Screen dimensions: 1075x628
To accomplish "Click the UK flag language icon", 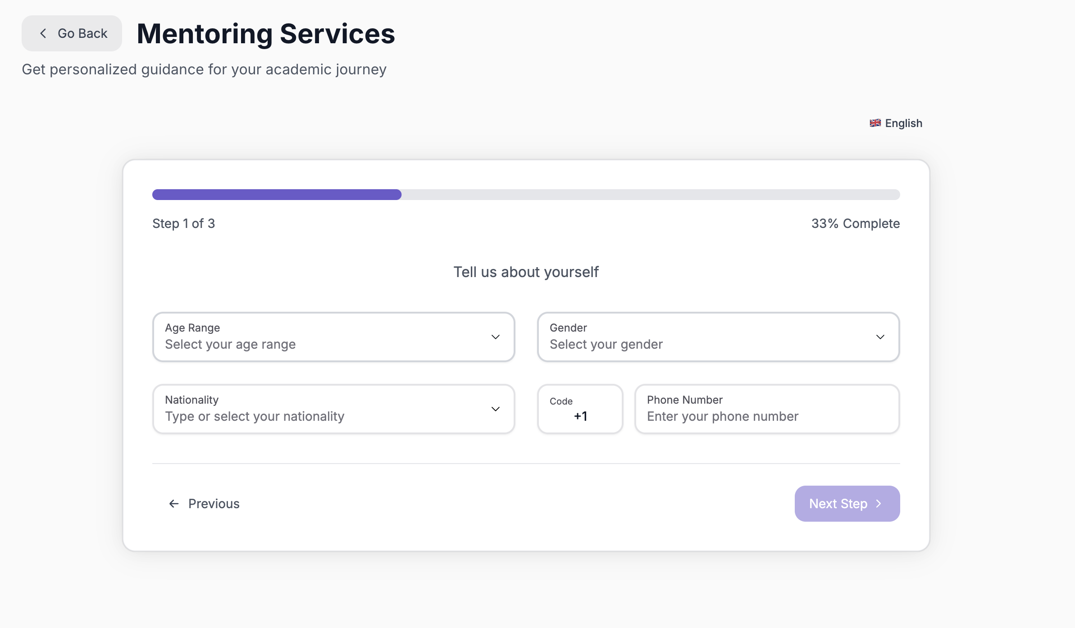I will [875, 123].
